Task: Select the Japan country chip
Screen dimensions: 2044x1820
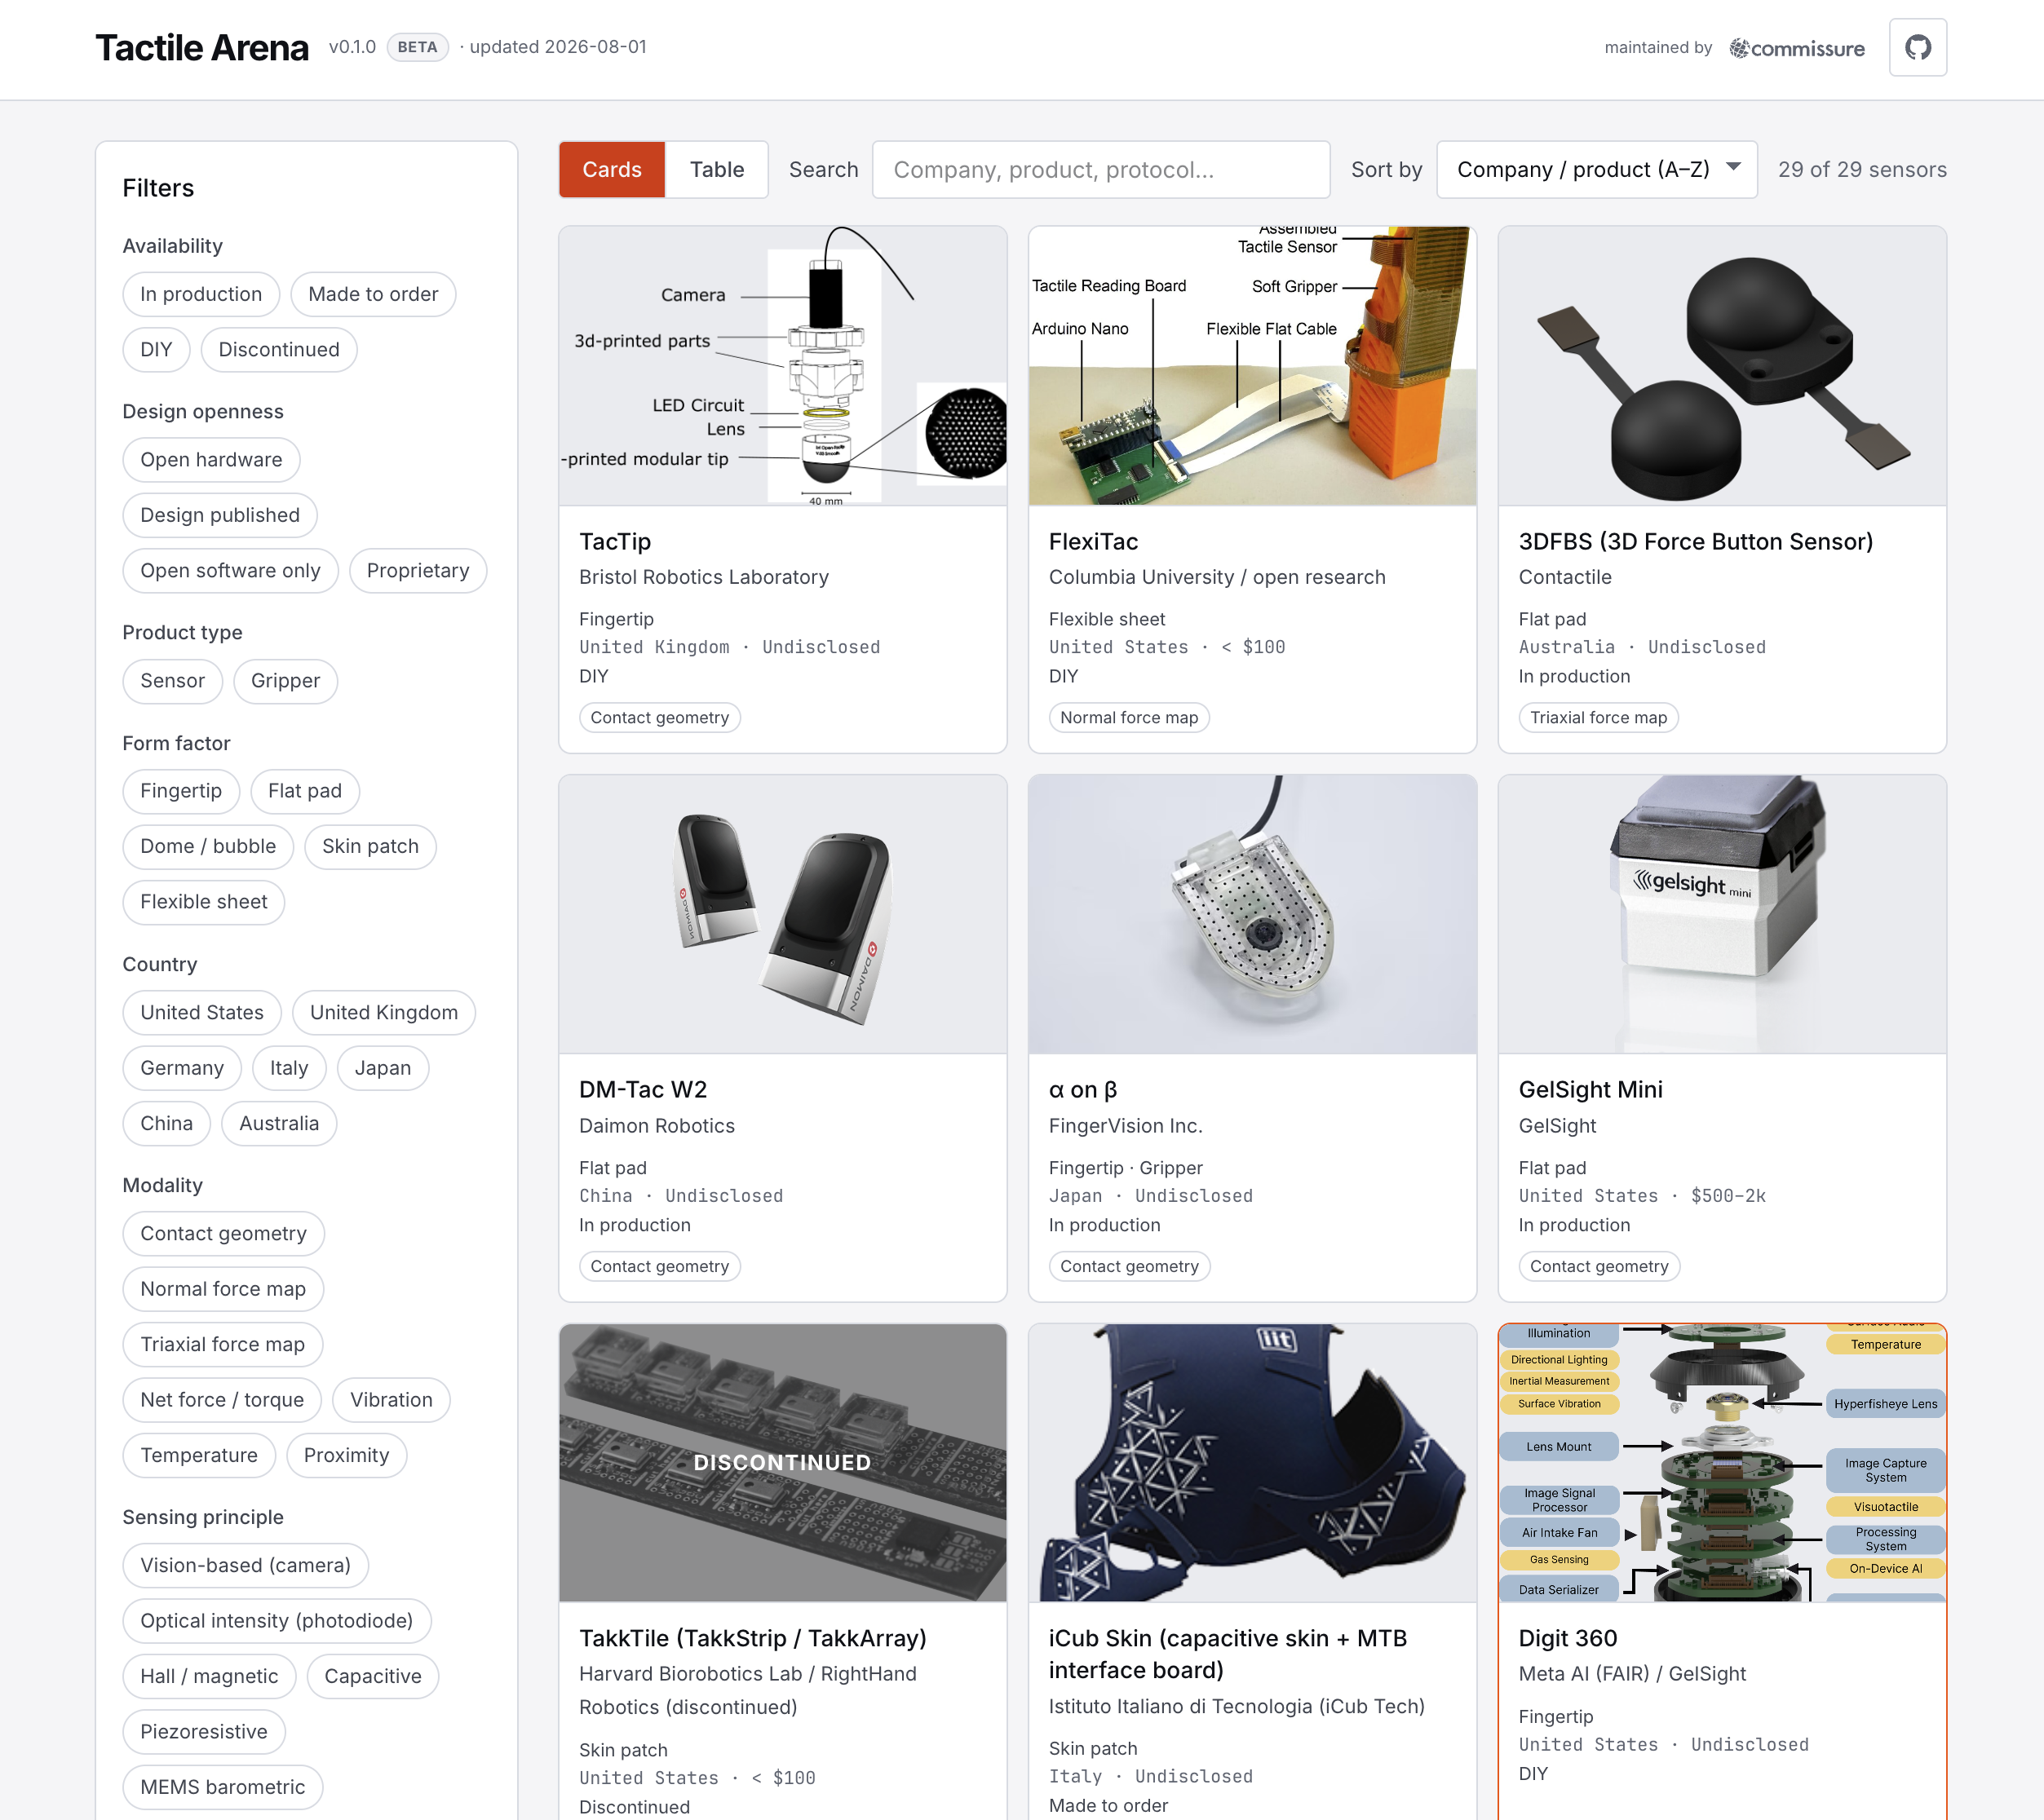Action: 383,1068
